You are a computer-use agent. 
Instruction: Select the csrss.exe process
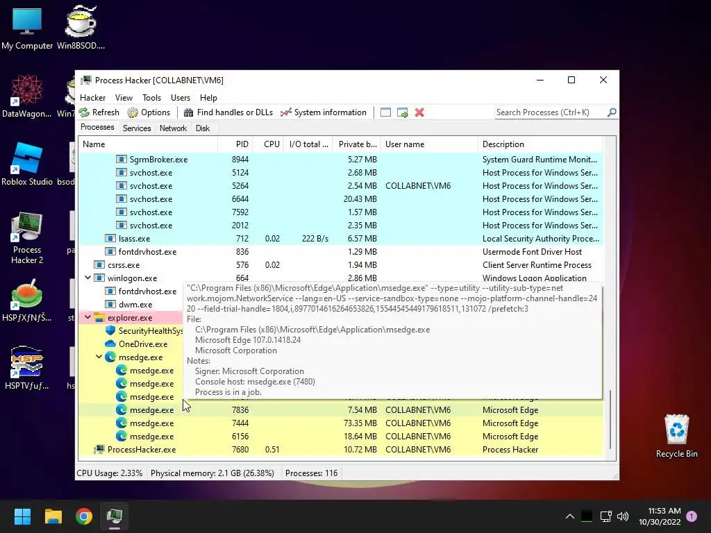[341, 264]
